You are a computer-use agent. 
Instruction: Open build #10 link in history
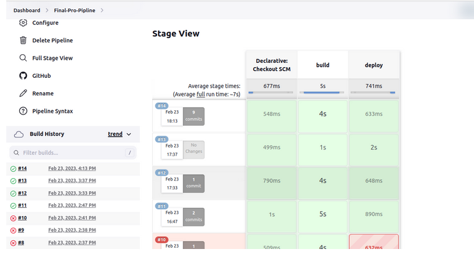22,218
